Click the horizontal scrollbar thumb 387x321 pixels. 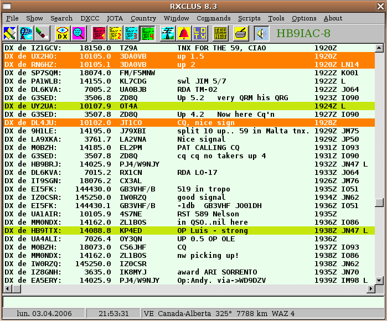17,288
